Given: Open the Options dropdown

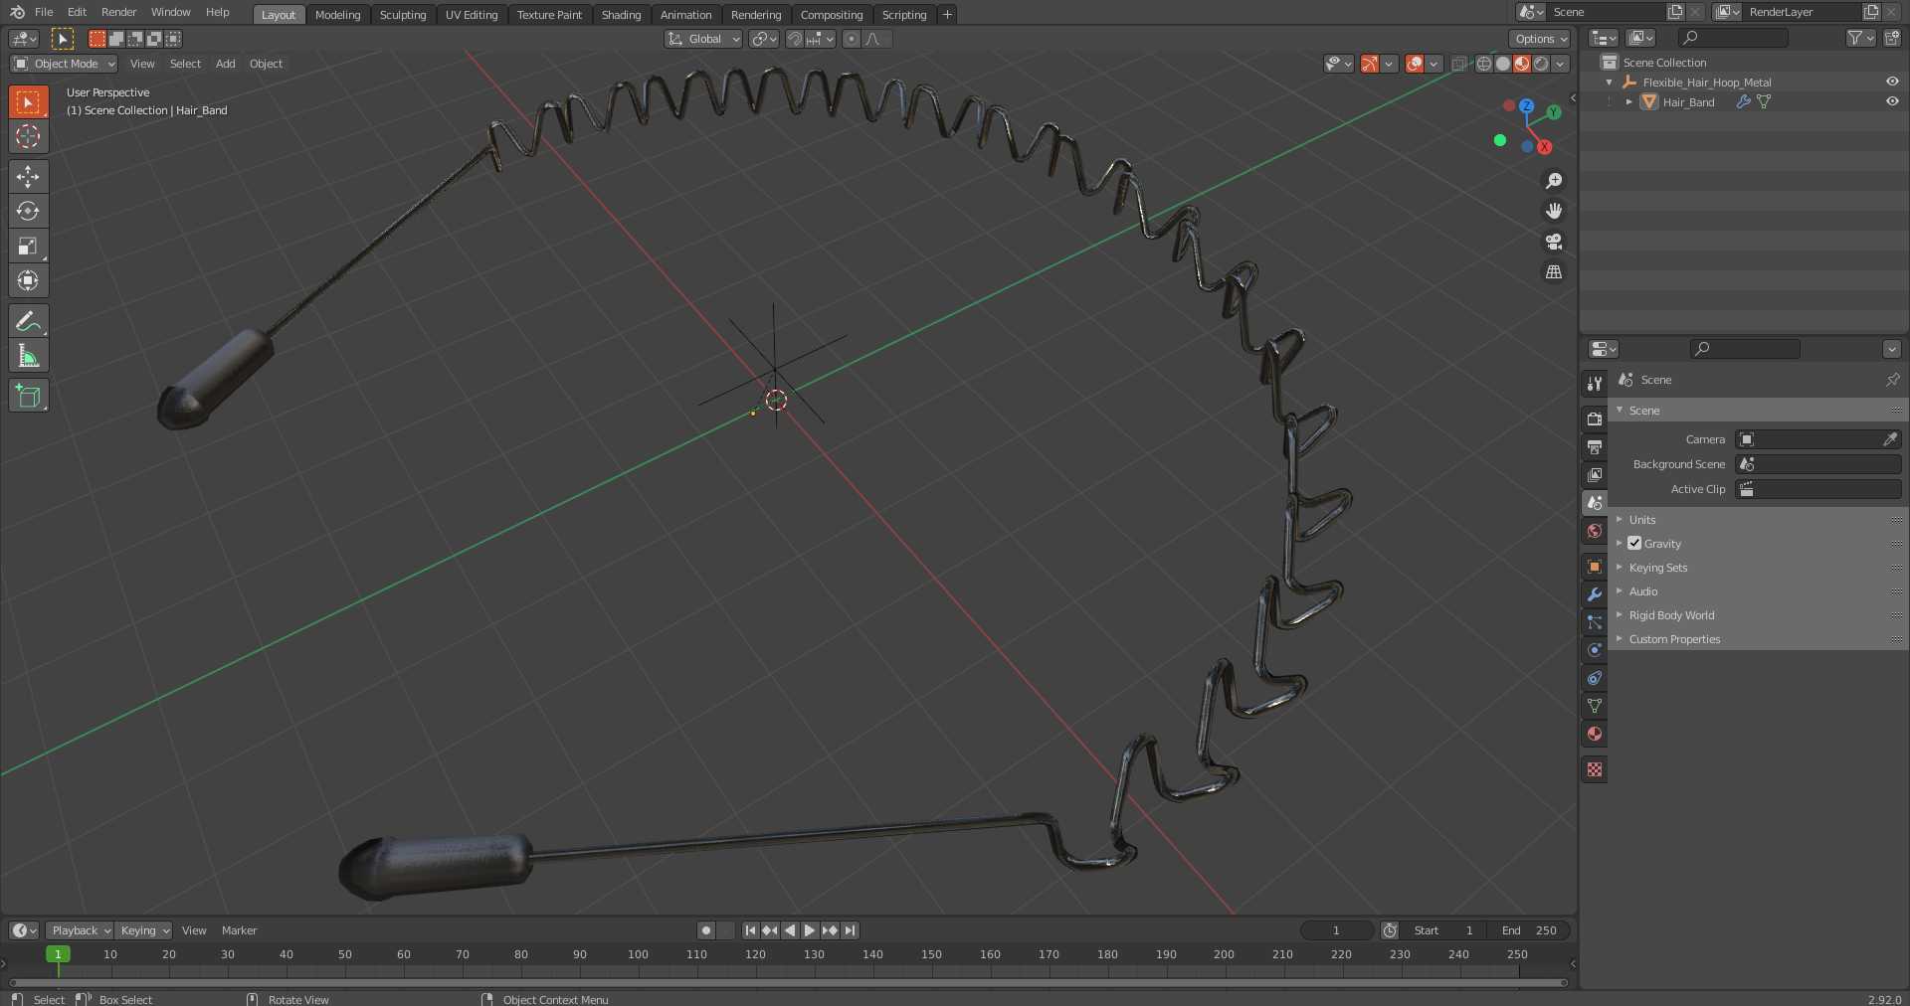Looking at the screenshot, I should (x=1540, y=39).
